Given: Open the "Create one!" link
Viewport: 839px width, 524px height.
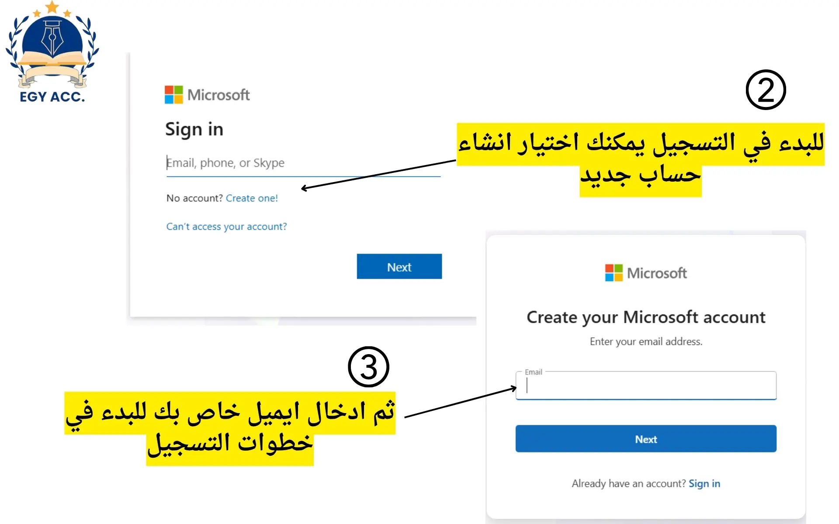Looking at the screenshot, I should point(252,198).
